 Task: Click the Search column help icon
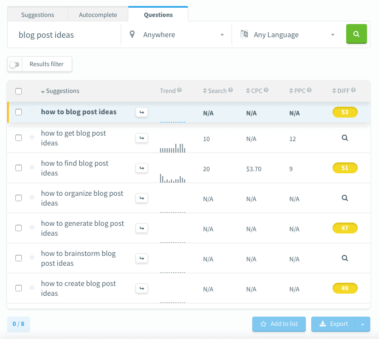tap(230, 90)
